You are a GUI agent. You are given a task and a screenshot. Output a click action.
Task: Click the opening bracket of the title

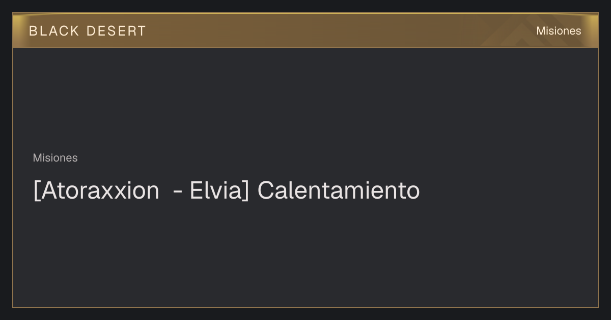(36, 191)
